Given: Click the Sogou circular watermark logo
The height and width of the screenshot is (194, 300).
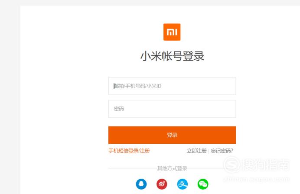Looking at the screenshot, I should 232,165.
